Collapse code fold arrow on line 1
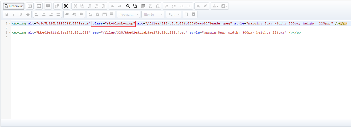Viewport: 351px width, 128px height. [10, 23]
